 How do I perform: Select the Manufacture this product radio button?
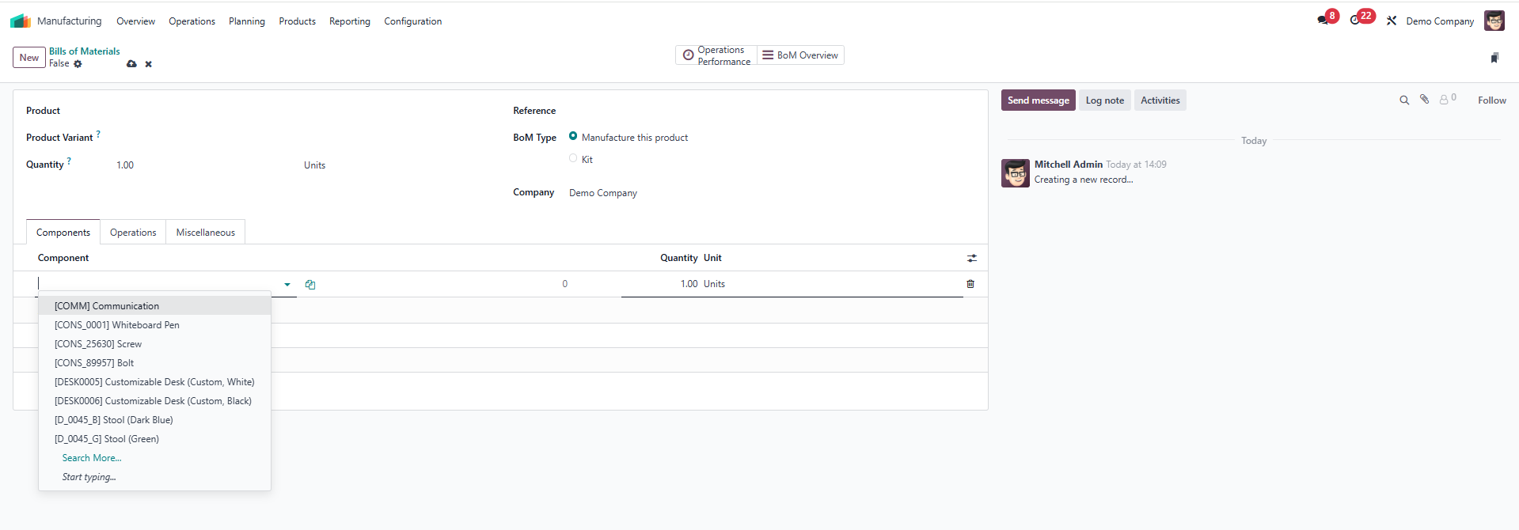click(x=573, y=136)
